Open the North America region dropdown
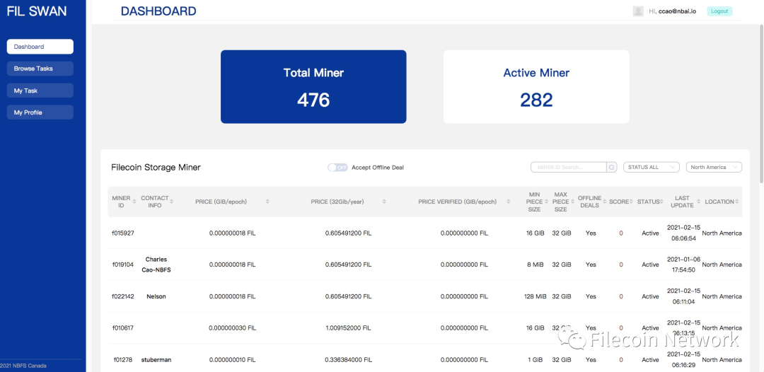Screen dimensions: 764x372 (x=714, y=167)
